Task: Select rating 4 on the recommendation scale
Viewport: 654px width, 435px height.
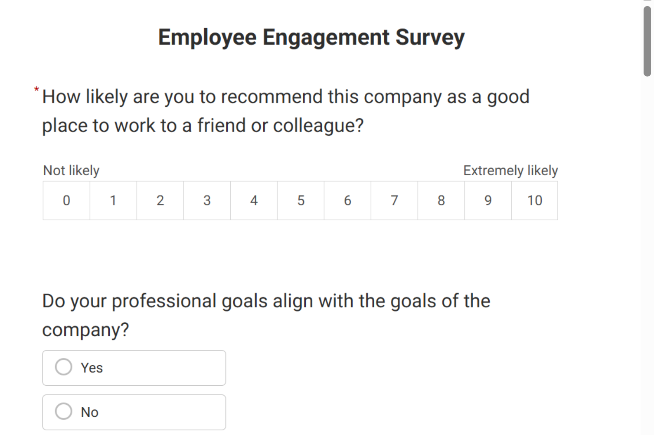Action: click(x=254, y=200)
